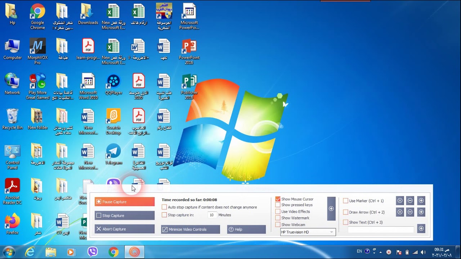Minimize Video Controls panel

[191, 230]
